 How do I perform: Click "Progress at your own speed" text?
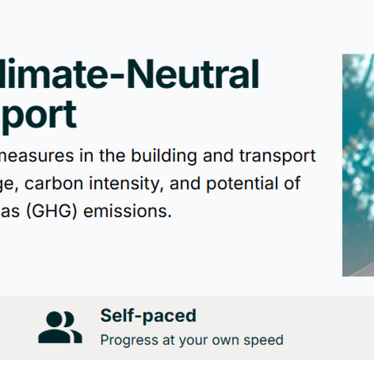(192, 340)
